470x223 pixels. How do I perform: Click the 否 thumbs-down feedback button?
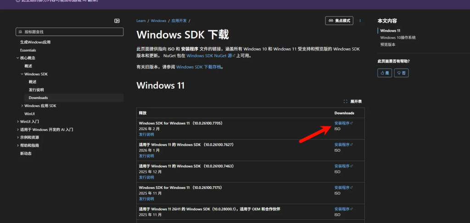coord(401,73)
